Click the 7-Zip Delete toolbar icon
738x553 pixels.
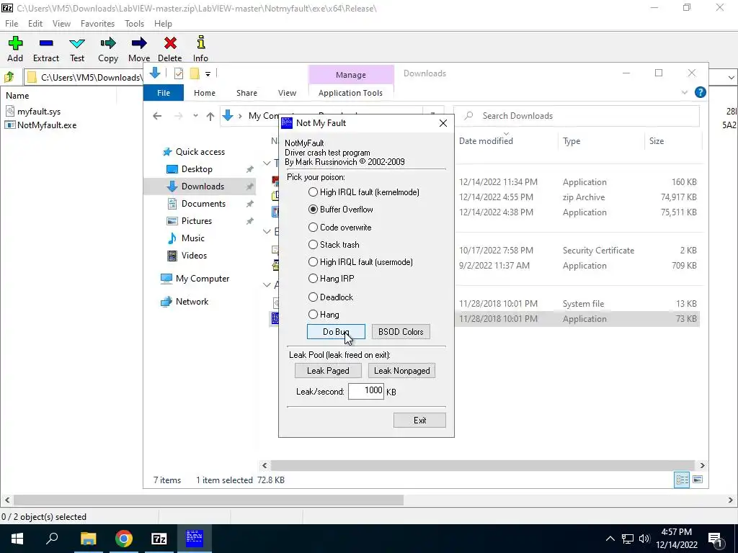pyautogui.click(x=170, y=49)
